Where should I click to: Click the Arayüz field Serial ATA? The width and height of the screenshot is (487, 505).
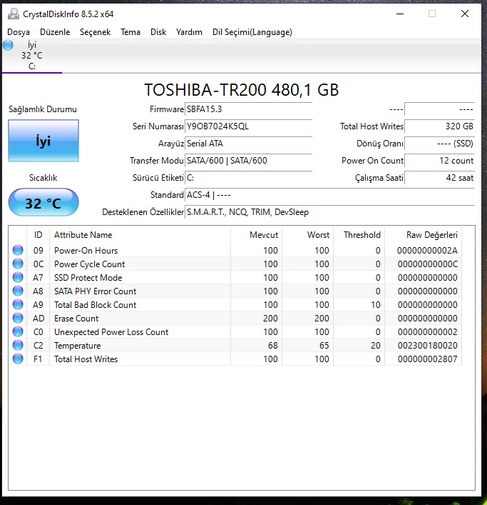[x=248, y=144]
